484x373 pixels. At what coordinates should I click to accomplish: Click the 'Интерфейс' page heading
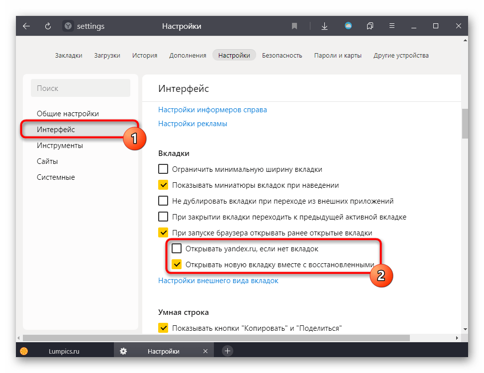[184, 88]
